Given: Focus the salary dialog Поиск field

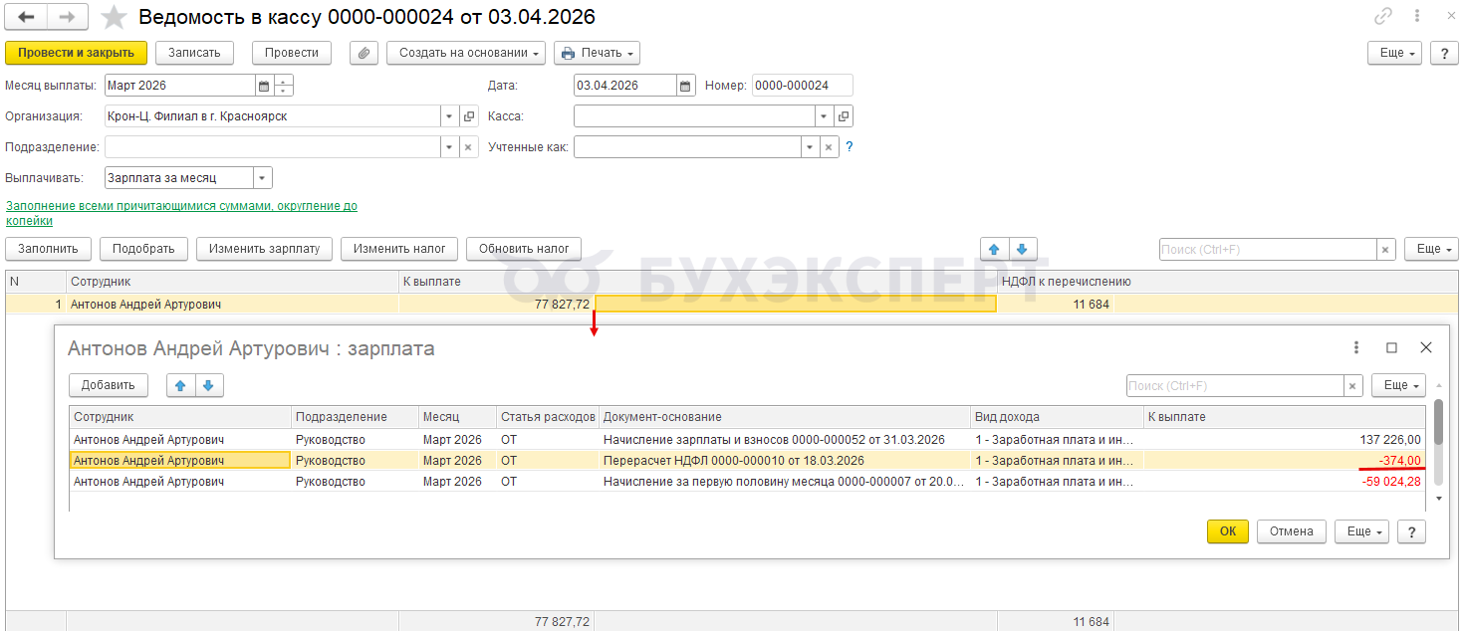Looking at the screenshot, I should pyautogui.click(x=1235, y=386).
